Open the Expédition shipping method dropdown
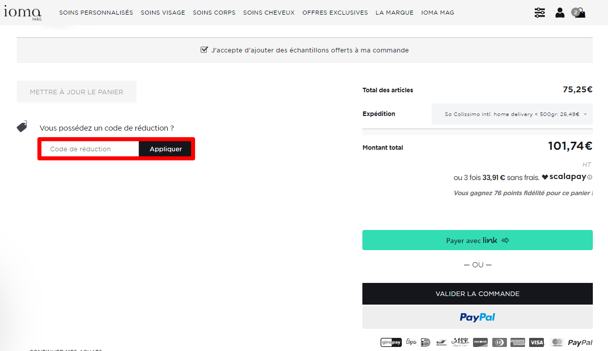Image resolution: width=608 pixels, height=351 pixels. coord(512,114)
